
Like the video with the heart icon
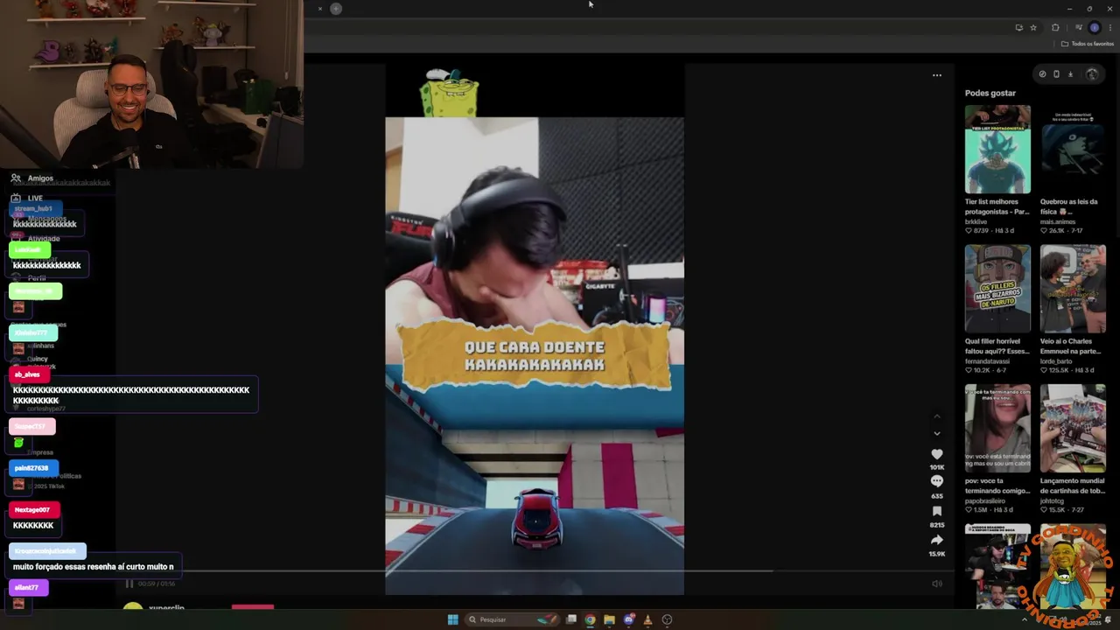(x=936, y=454)
